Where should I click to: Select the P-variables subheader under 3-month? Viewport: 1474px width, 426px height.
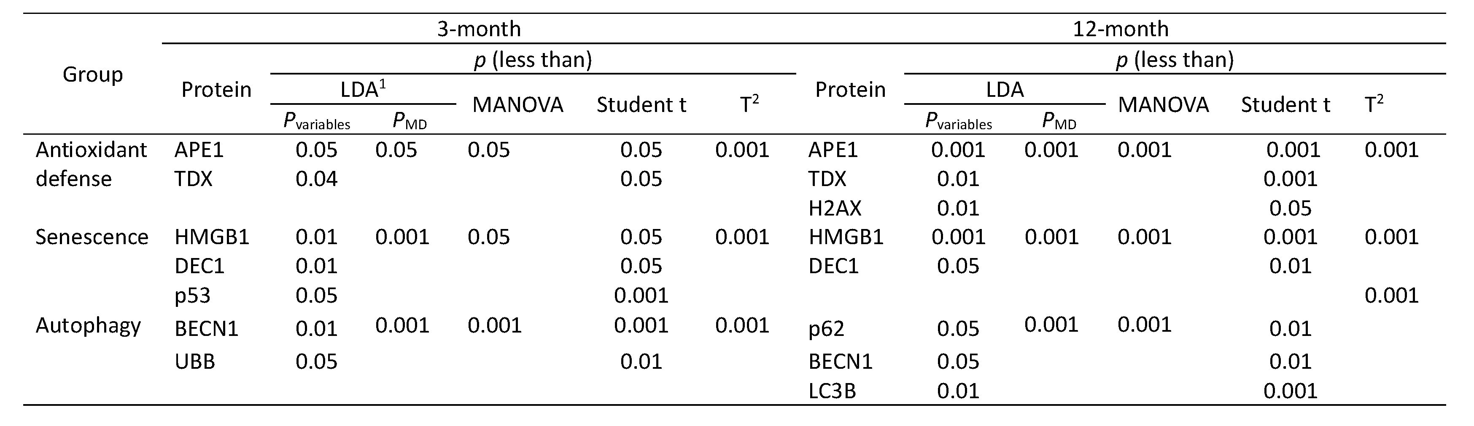316,121
